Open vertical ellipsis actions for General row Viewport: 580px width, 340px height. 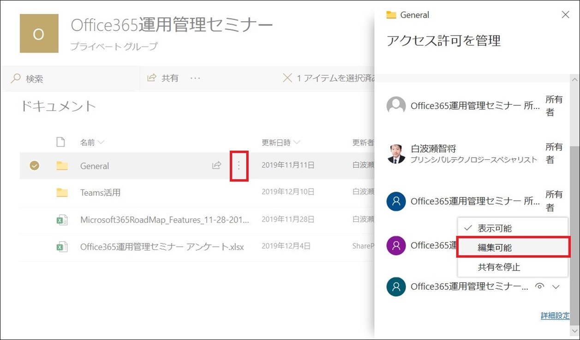coord(239,166)
